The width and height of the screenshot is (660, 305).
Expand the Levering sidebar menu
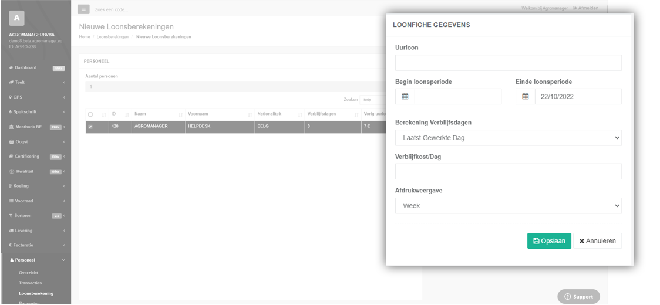coord(36,231)
